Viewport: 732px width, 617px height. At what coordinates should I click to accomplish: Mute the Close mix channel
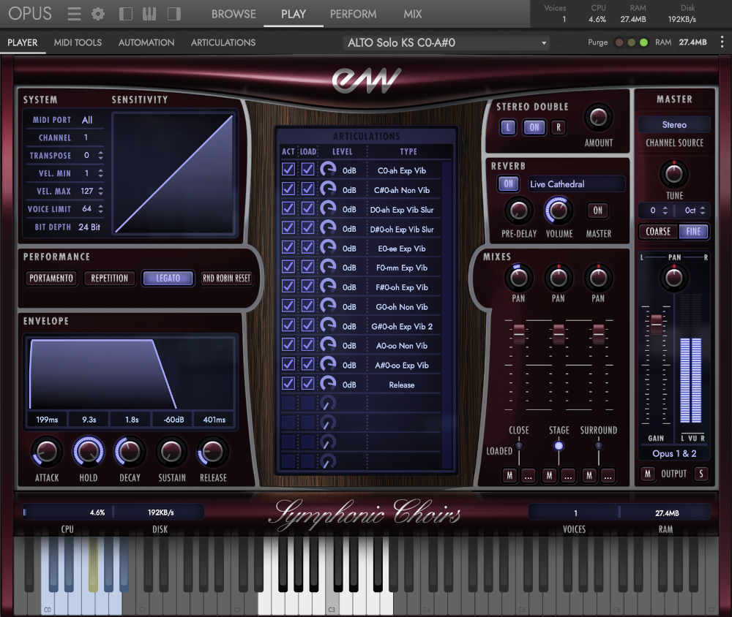[509, 475]
